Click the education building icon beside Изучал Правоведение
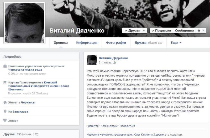 tap(5, 82)
